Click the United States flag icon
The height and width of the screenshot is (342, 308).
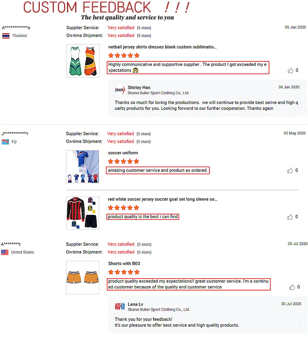[5, 252]
